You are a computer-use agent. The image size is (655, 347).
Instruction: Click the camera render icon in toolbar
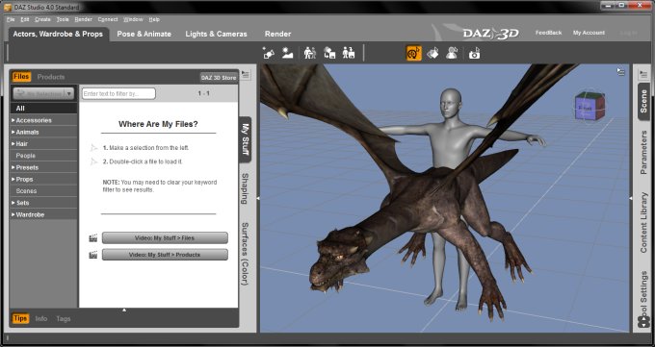pyautogui.click(x=474, y=54)
